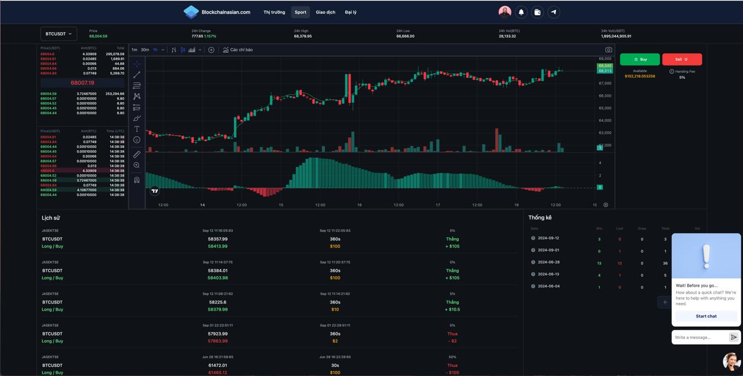Click available balance $102,218.053258

[640, 76]
